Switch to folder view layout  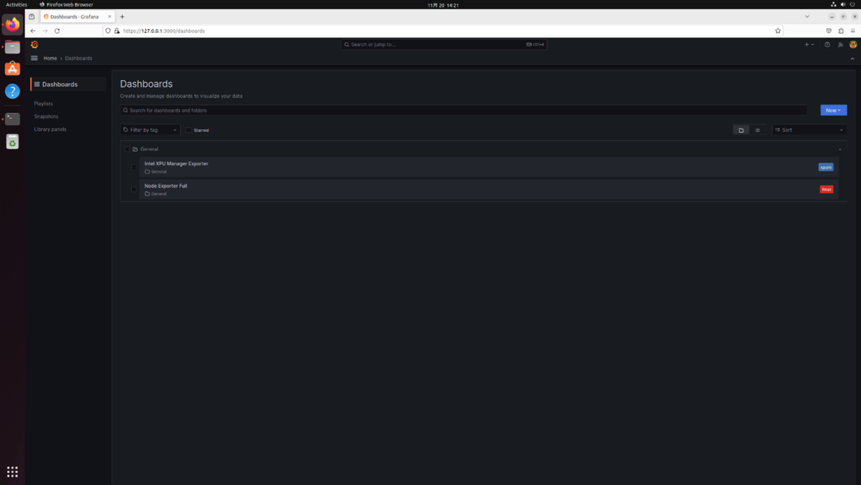(741, 130)
